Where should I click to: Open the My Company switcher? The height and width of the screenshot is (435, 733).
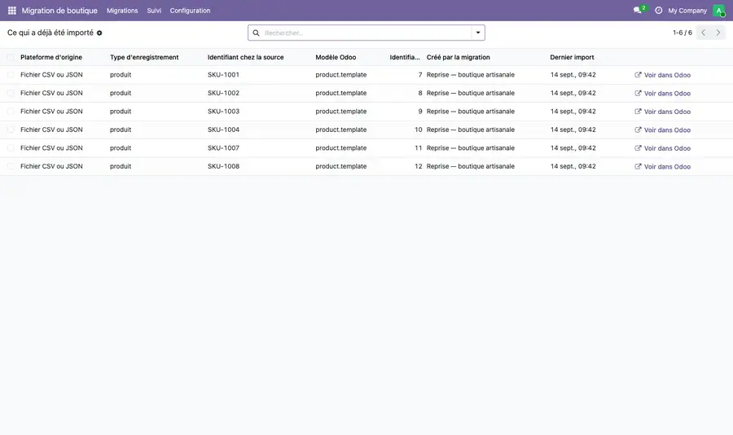point(687,11)
